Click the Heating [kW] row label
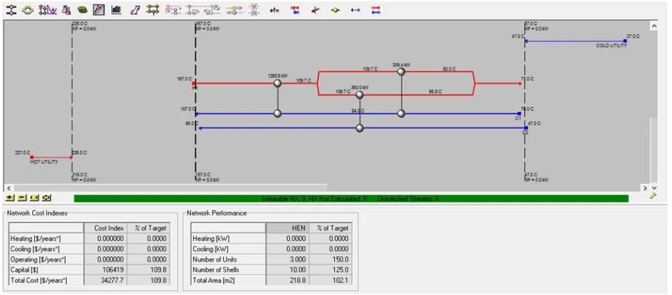The height and width of the screenshot is (295, 672). [229, 239]
